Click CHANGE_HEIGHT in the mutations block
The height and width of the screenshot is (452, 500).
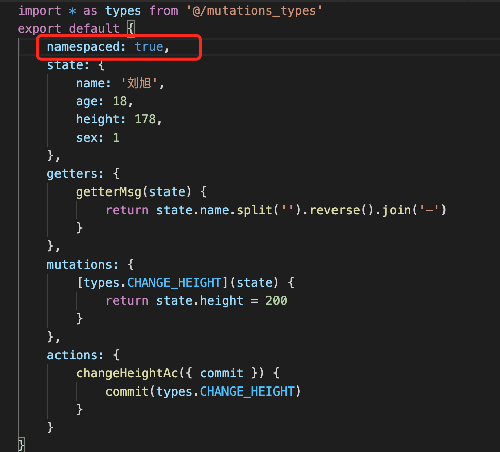coord(174,283)
